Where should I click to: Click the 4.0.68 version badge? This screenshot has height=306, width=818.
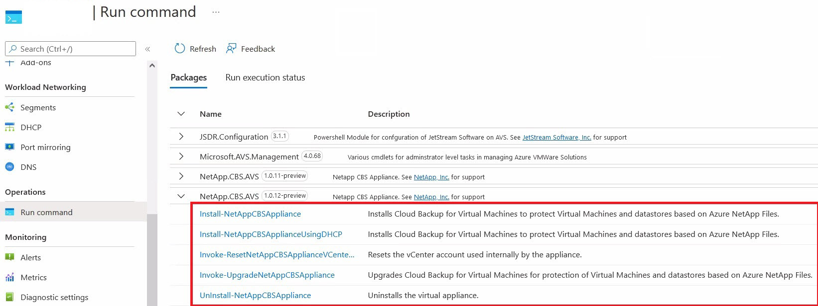coord(312,155)
